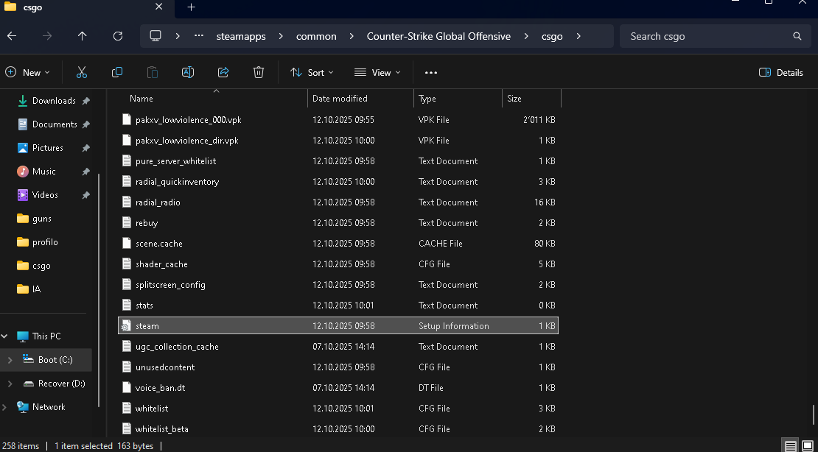The height and width of the screenshot is (452, 818).
Task: Unpin Downloads using its pin icon
Action: [86, 101]
